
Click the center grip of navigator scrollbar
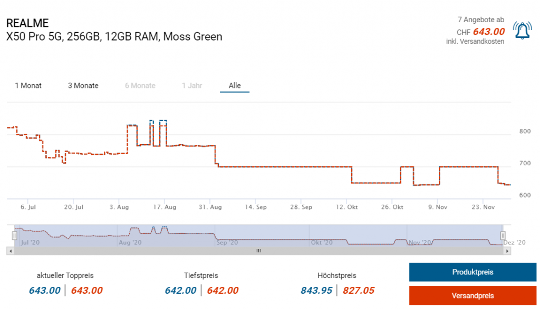tap(258, 251)
